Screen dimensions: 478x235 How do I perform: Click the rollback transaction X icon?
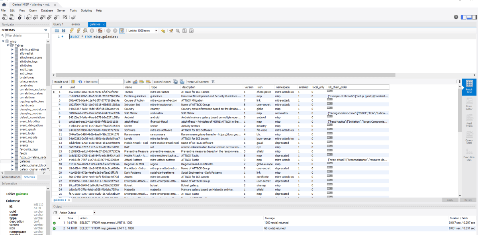(115, 31)
